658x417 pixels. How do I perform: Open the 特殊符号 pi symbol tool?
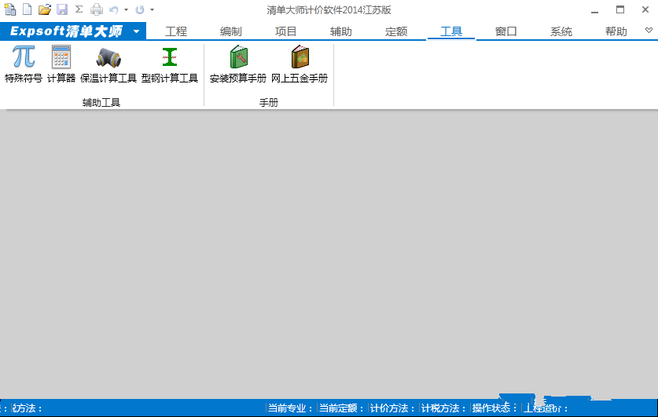[x=24, y=64]
